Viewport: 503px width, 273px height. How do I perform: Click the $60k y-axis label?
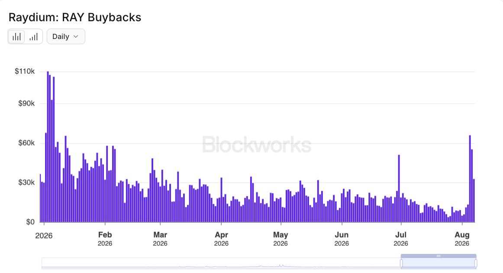pos(26,143)
